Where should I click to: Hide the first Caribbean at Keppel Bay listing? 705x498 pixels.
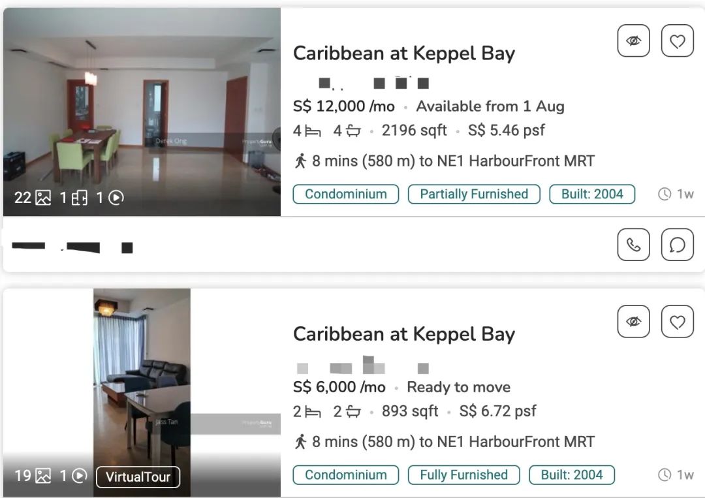pos(633,41)
